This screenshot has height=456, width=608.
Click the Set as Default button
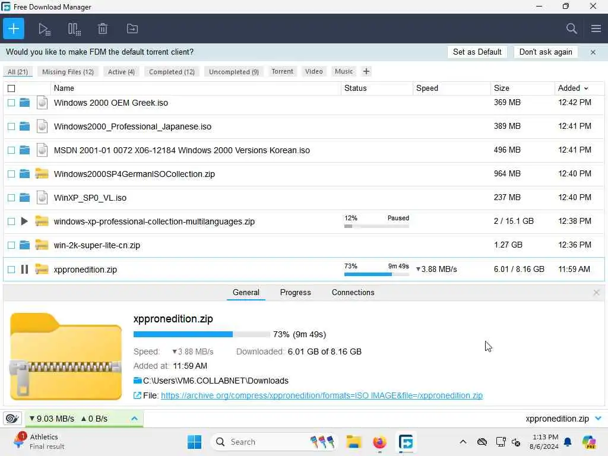point(477,52)
